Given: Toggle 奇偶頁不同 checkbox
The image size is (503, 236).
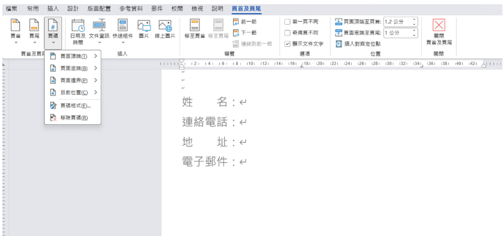Looking at the screenshot, I should coord(287,32).
